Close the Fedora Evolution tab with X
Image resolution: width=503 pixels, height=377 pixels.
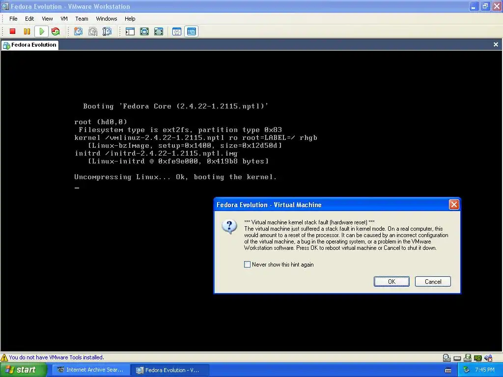pos(496,45)
